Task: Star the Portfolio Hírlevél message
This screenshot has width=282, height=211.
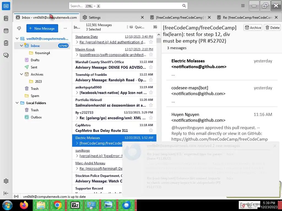Action: [x=151, y=105]
